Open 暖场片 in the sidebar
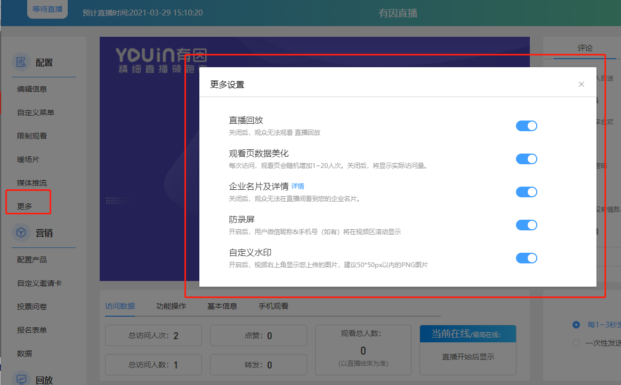Viewport: 621px width, 385px height. coord(28,159)
